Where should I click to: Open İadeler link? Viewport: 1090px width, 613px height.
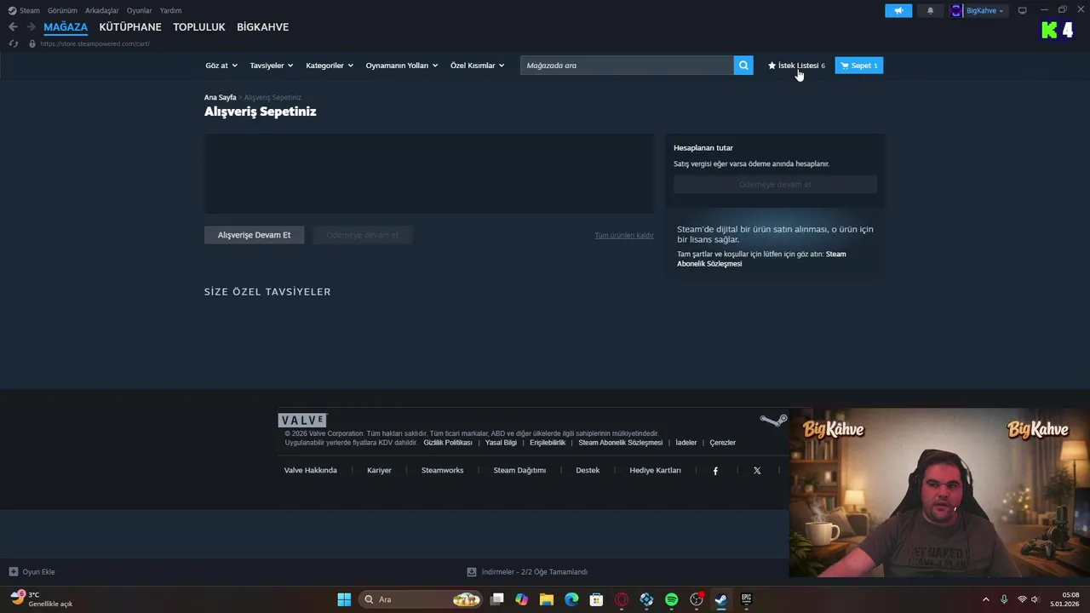[x=686, y=443]
